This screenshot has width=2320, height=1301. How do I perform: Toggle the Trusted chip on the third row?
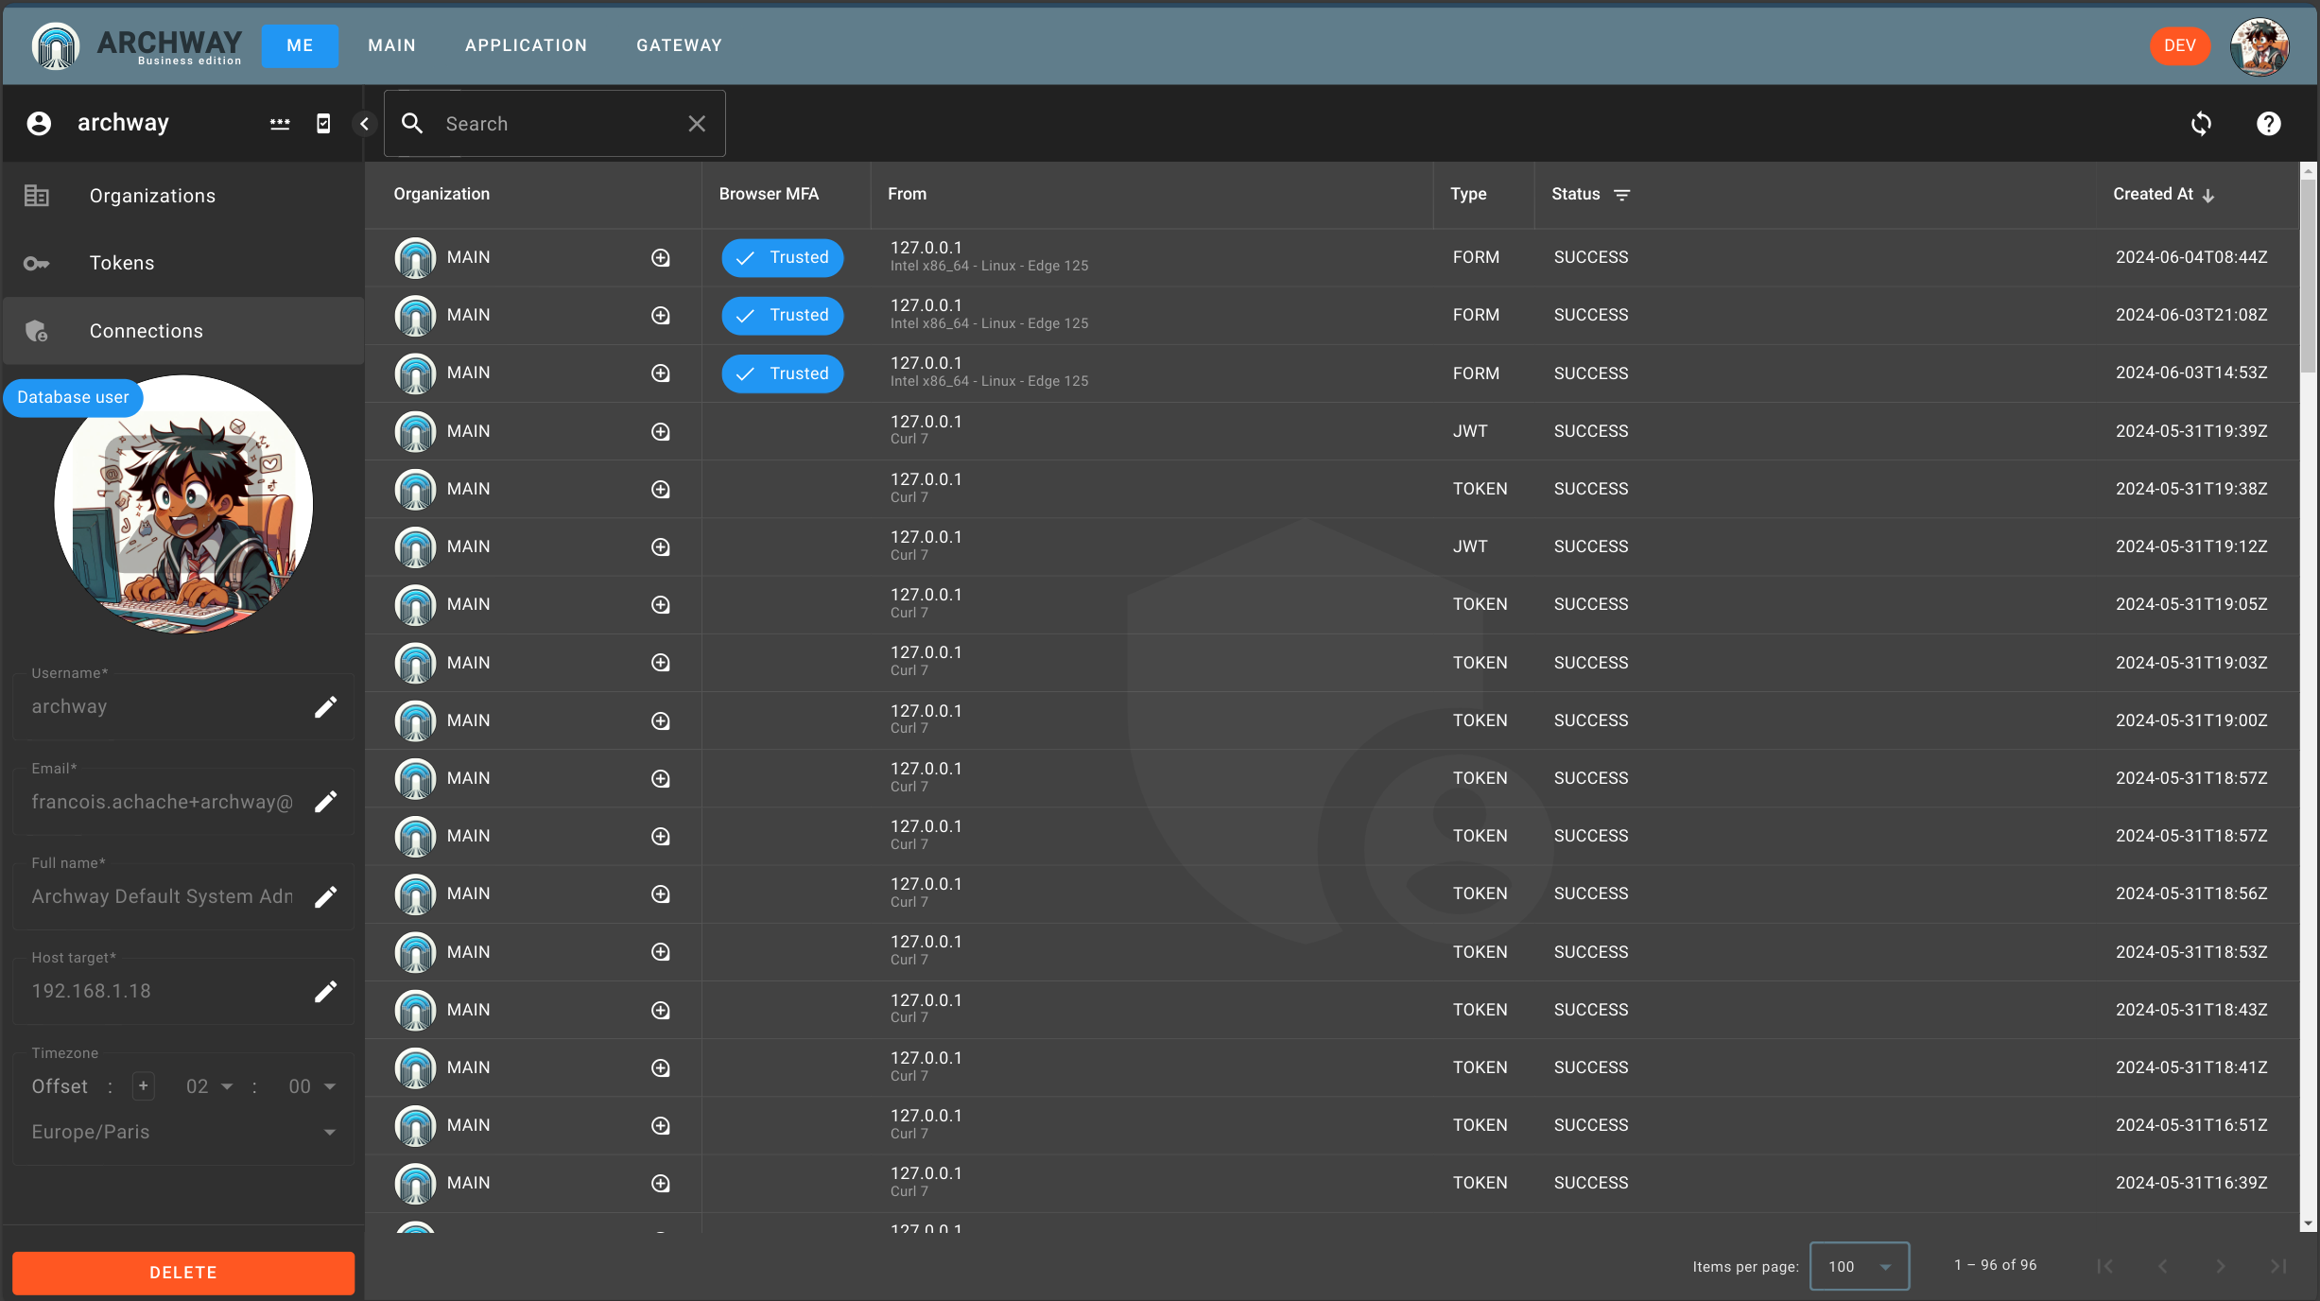point(783,373)
